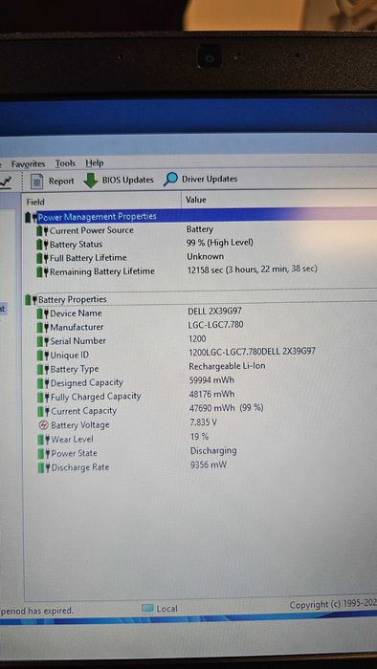
Task: Click the Report toolbar button
Action: coord(53,182)
